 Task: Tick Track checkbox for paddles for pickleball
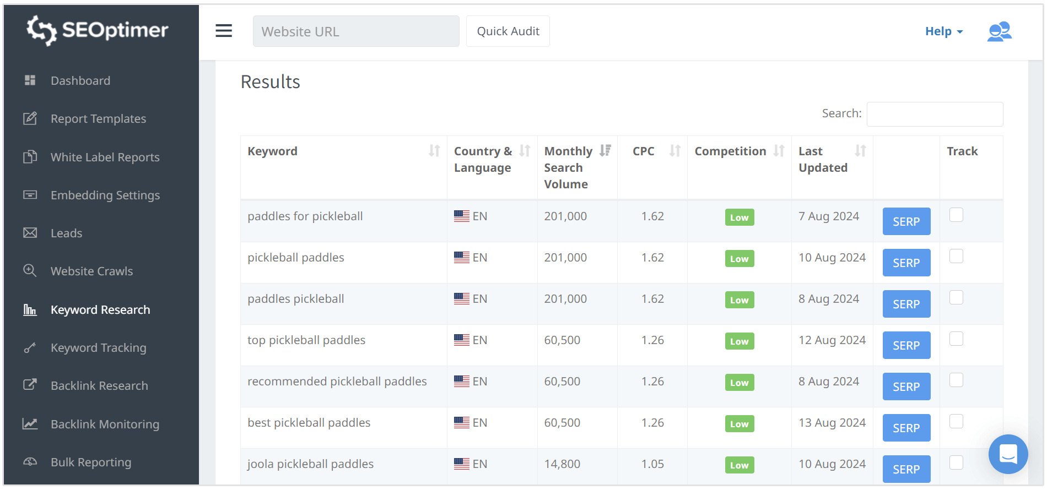(x=956, y=215)
